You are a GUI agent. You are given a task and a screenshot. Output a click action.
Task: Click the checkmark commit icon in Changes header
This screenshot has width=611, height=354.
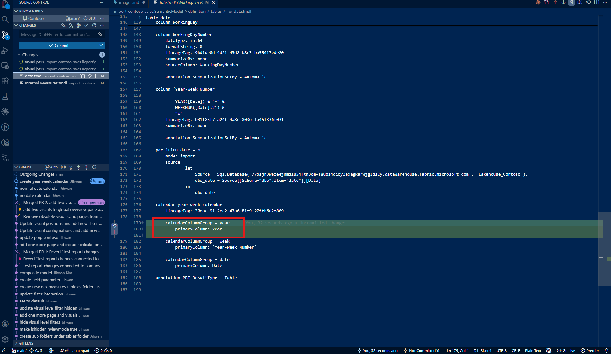pos(86,25)
